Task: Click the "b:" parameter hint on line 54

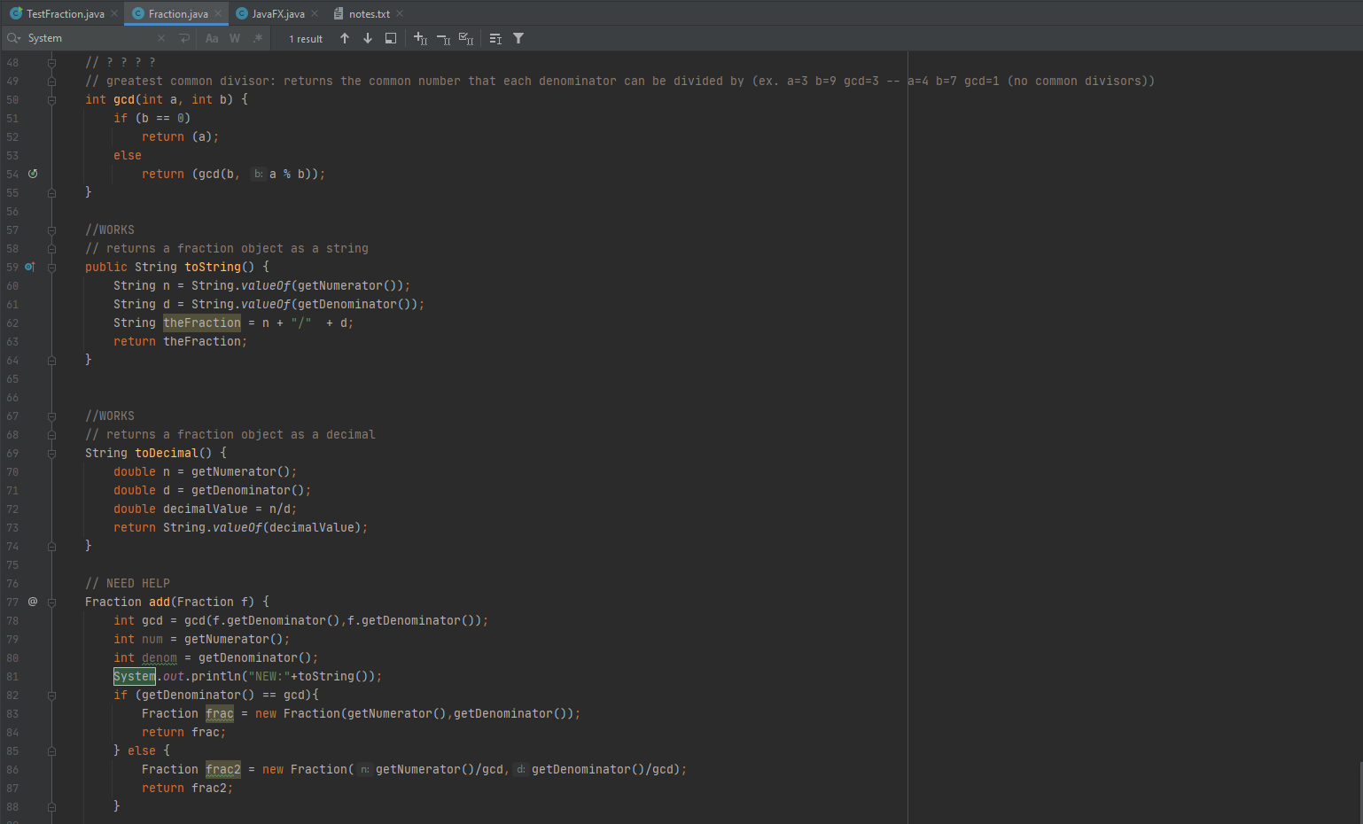Action: [258, 174]
